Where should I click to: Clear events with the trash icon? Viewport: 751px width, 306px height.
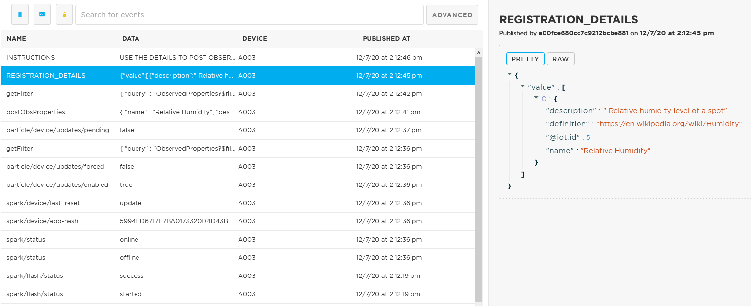(64, 15)
